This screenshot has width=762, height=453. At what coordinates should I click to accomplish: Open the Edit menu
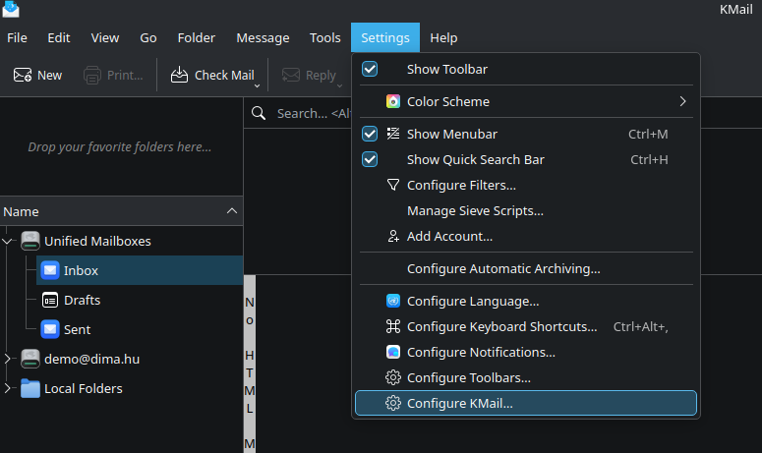[59, 37]
